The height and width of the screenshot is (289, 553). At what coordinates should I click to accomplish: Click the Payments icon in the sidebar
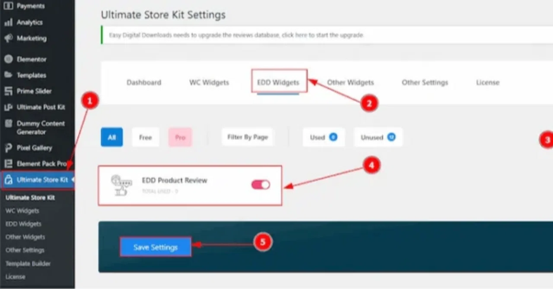[8, 6]
